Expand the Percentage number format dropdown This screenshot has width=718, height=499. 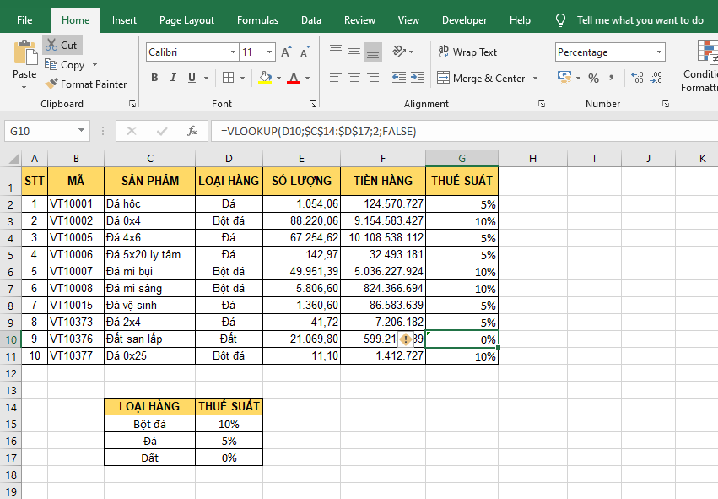(x=658, y=52)
